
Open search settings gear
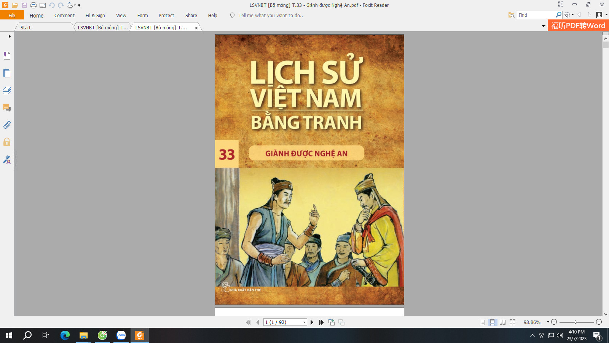[567, 15]
